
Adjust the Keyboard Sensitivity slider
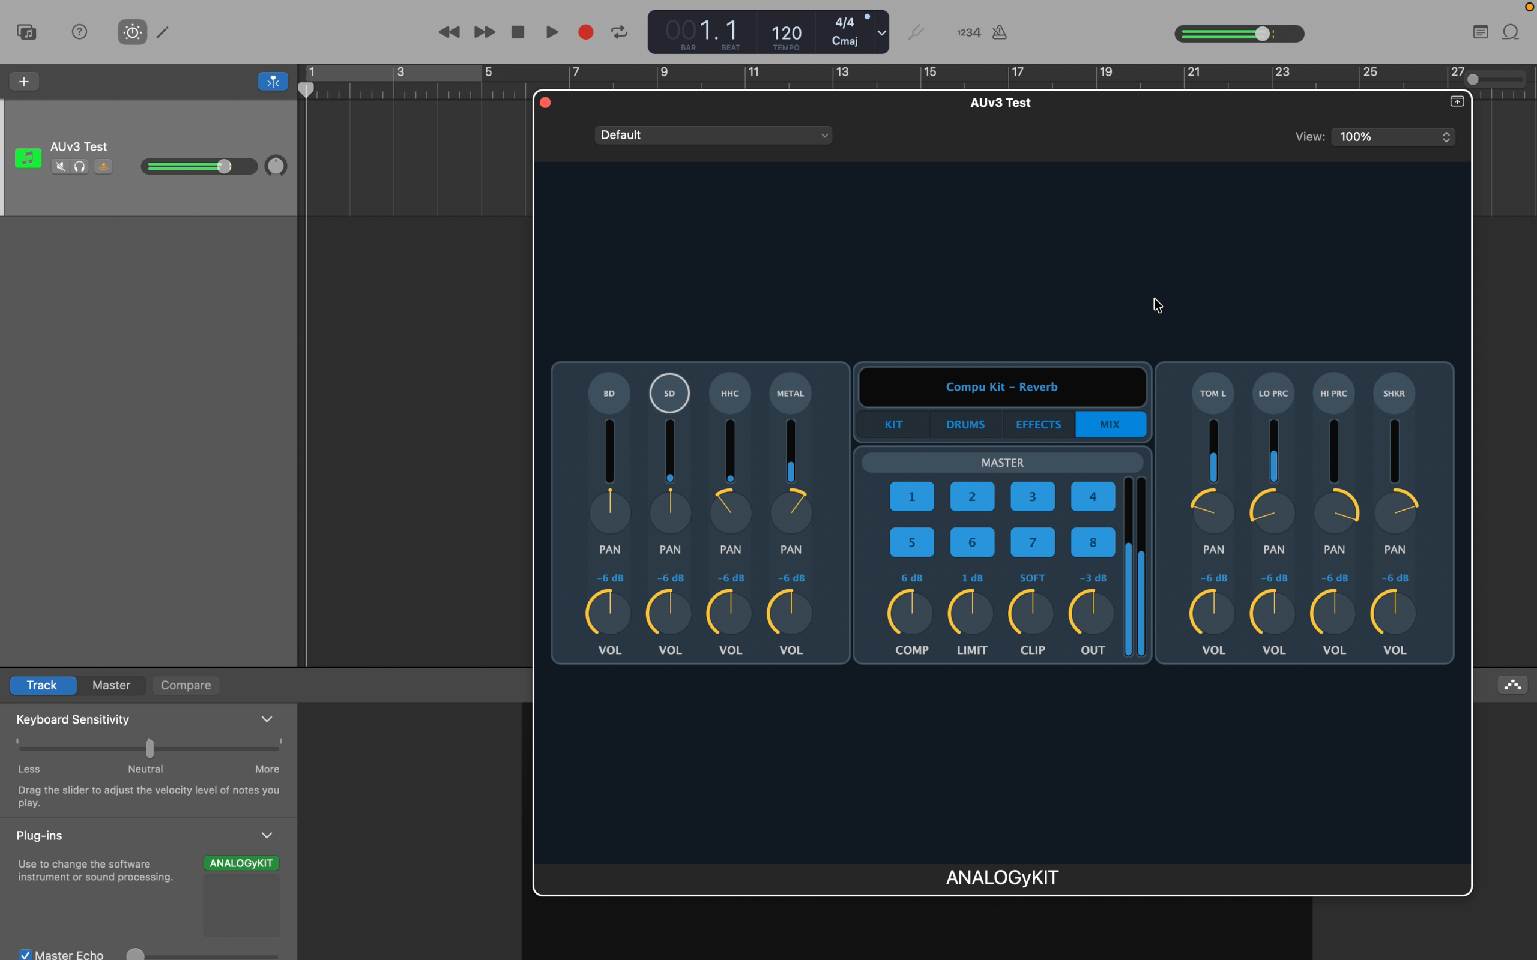149,748
